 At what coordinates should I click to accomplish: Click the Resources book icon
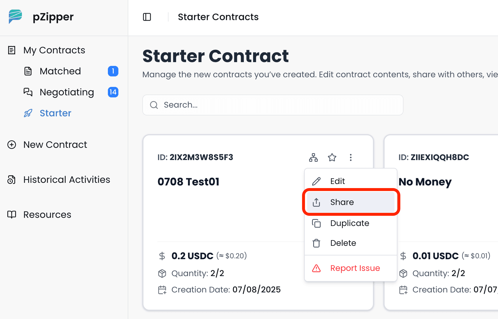(x=12, y=215)
